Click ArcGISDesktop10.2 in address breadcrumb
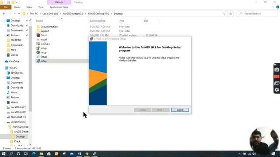 [73, 14]
